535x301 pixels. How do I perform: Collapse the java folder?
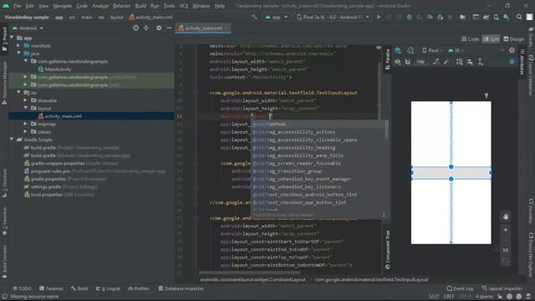click(18, 54)
